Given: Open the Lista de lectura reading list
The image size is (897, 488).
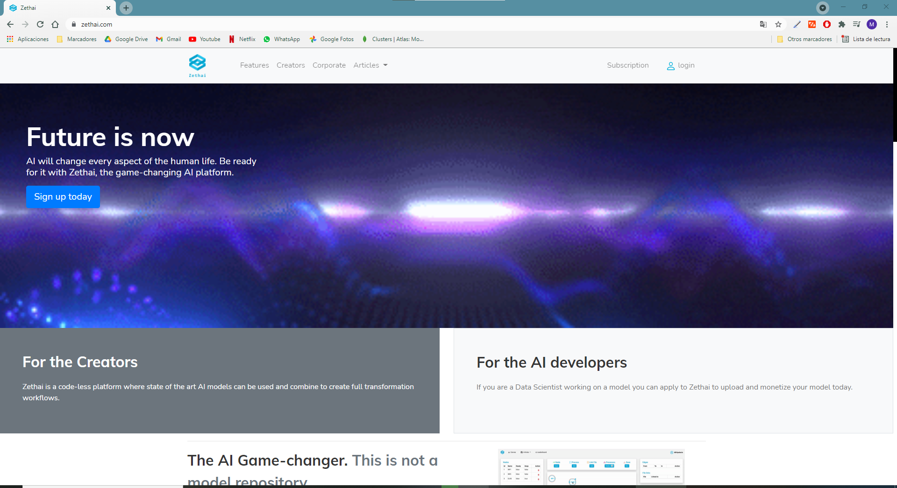Looking at the screenshot, I should point(866,39).
